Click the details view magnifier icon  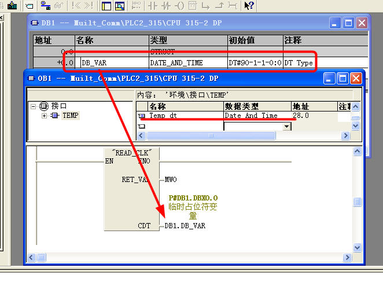(x=120, y=6)
